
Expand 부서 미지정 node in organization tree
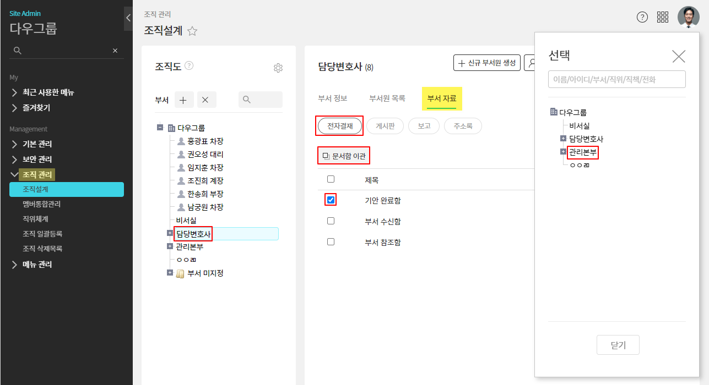pyautogui.click(x=170, y=273)
